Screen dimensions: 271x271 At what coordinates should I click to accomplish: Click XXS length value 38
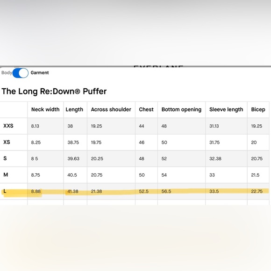[70, 126]
